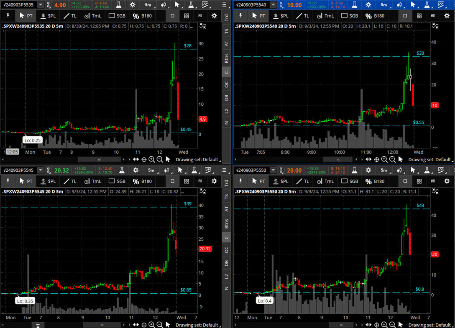This screenshot has height=328, width=455.
Task: Open the 5m timeframe dropdown in the P5540 chart
Action: tap(384, 5)
